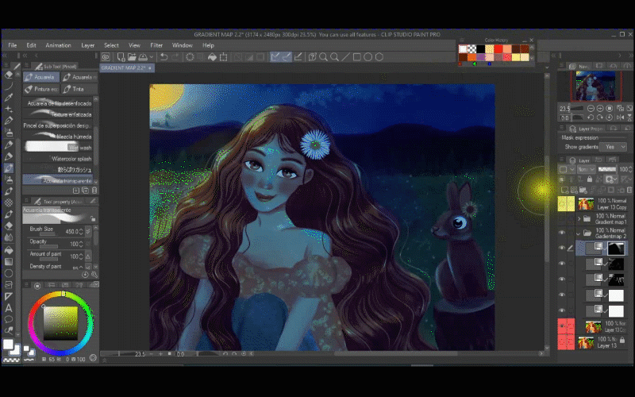
Task: Toggle visibility of Gradientmap 2 folder
Action: [x=561, y=233]
